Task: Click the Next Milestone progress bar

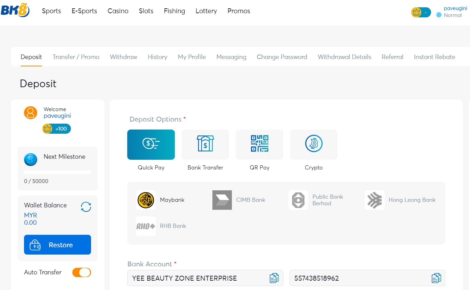Action: (x=57, y=172)
